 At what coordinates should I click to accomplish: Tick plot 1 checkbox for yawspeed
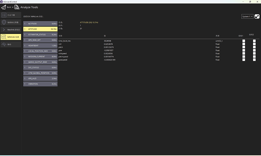[244, 60]
